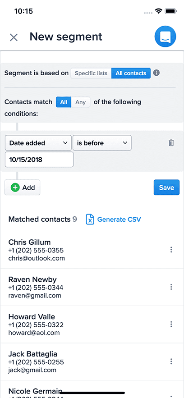184x398 pixels.
Task: Set contacts match to All
Action: coord(64,102)
